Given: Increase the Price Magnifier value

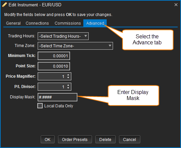Looking at the screenshot, I should point(68,75).
